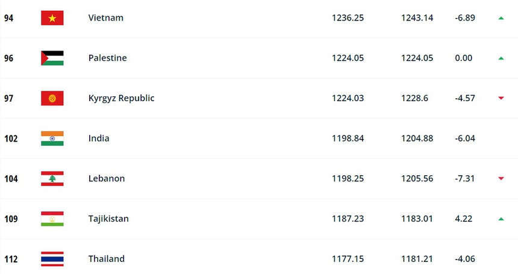Click the Tajikistan flag icon
The image size is (518, 274).
[52, 219]
